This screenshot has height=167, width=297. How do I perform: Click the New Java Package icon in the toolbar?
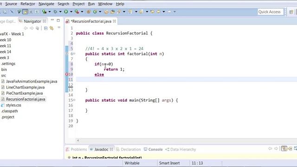[89, 12]
